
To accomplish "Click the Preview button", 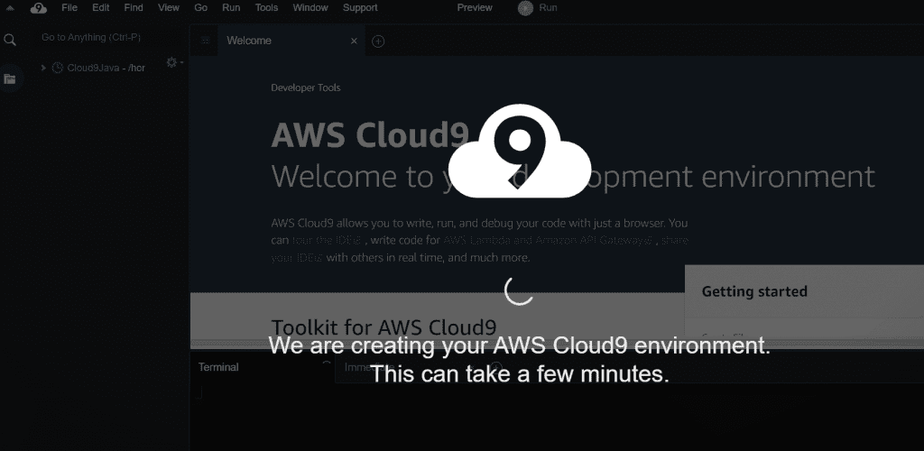I will [475, 8].
